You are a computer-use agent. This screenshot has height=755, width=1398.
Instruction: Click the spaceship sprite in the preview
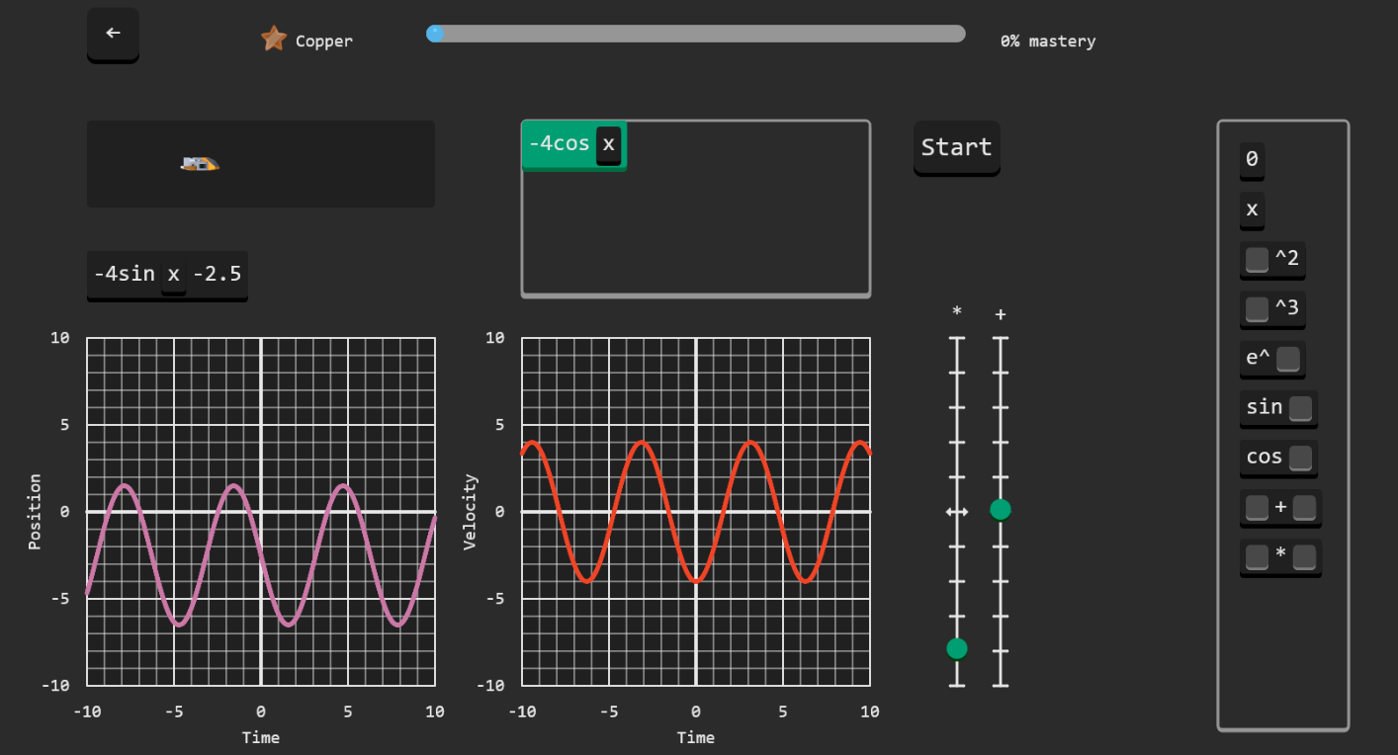coord(200,163)
